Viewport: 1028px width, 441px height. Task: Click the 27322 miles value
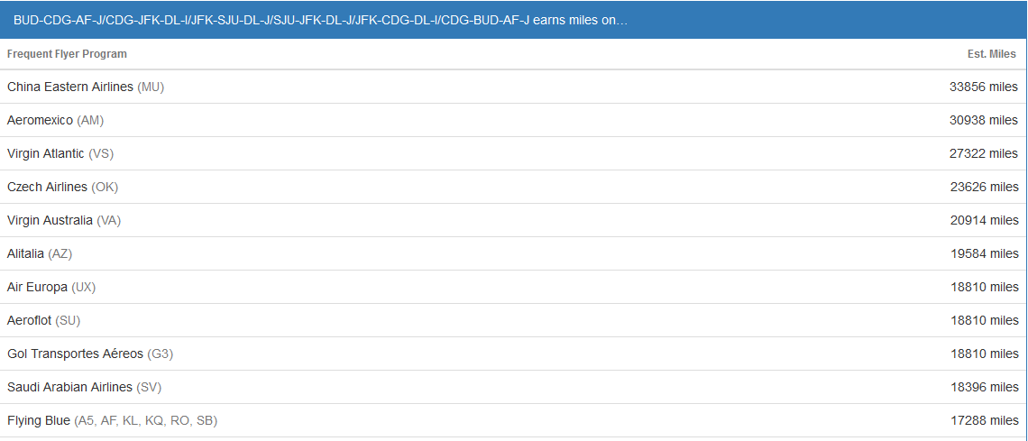point(984,153)
